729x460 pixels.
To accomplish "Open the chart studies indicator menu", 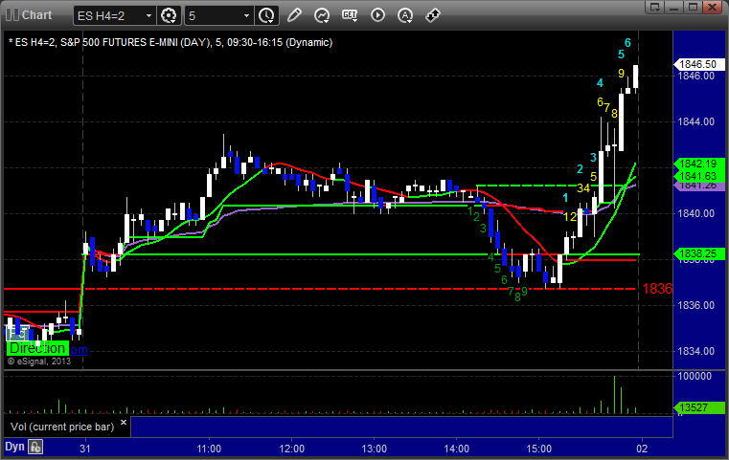I will click(x=322, y=15).
